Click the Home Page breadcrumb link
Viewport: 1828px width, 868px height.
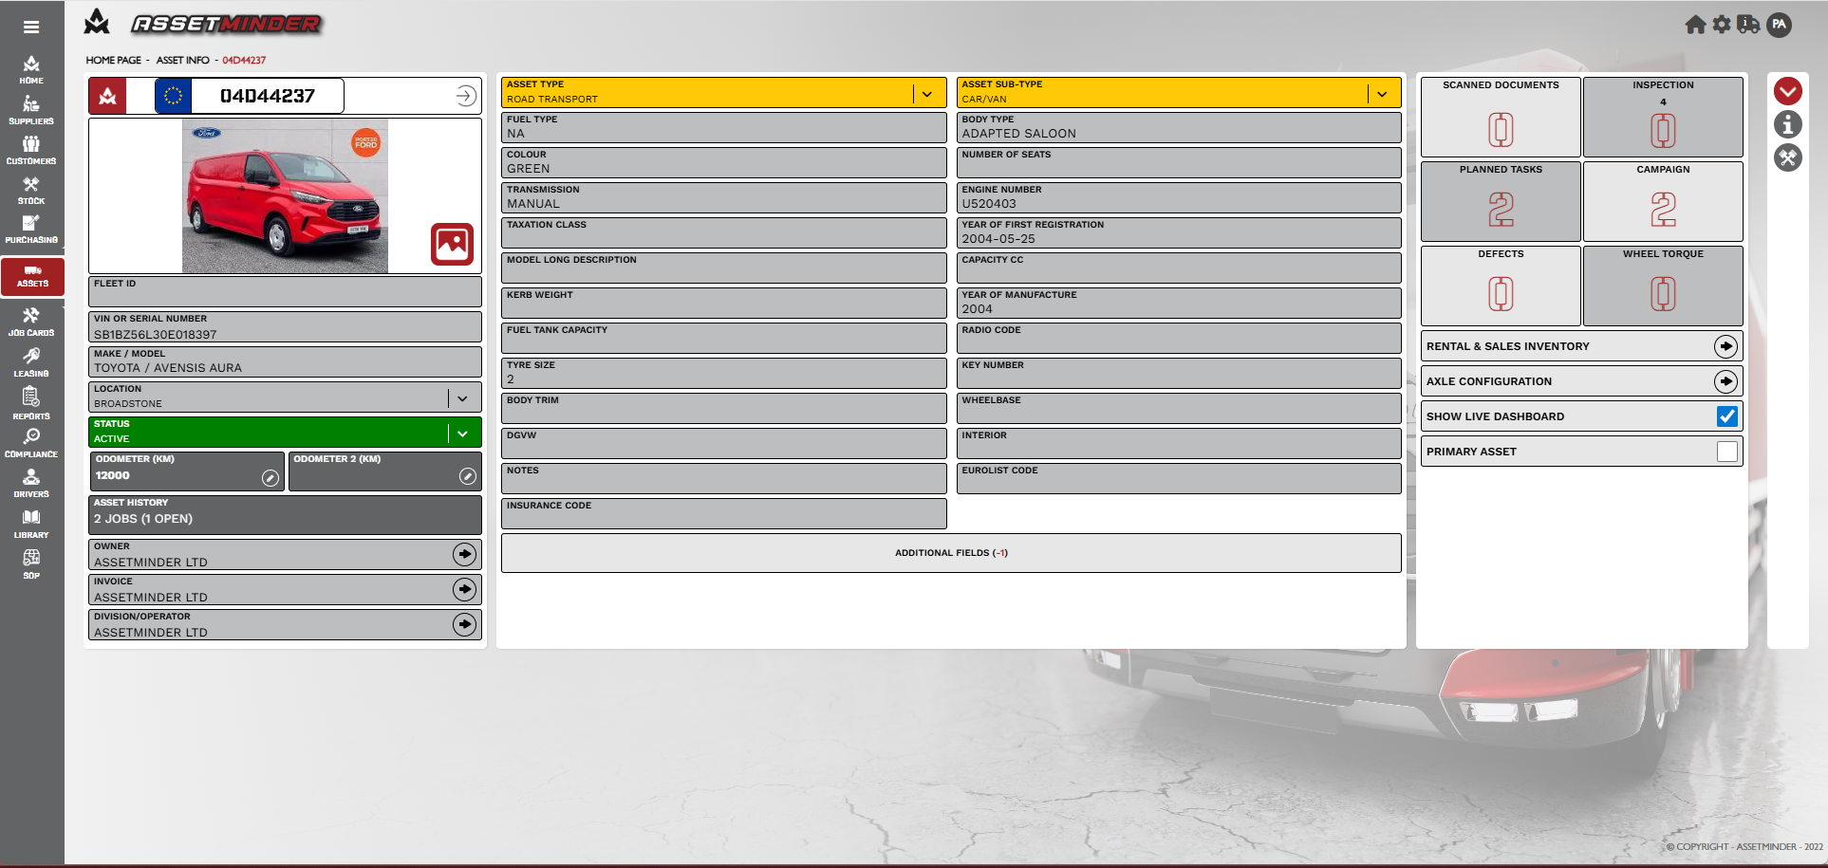pyautogui.click(x=113, y=60)
